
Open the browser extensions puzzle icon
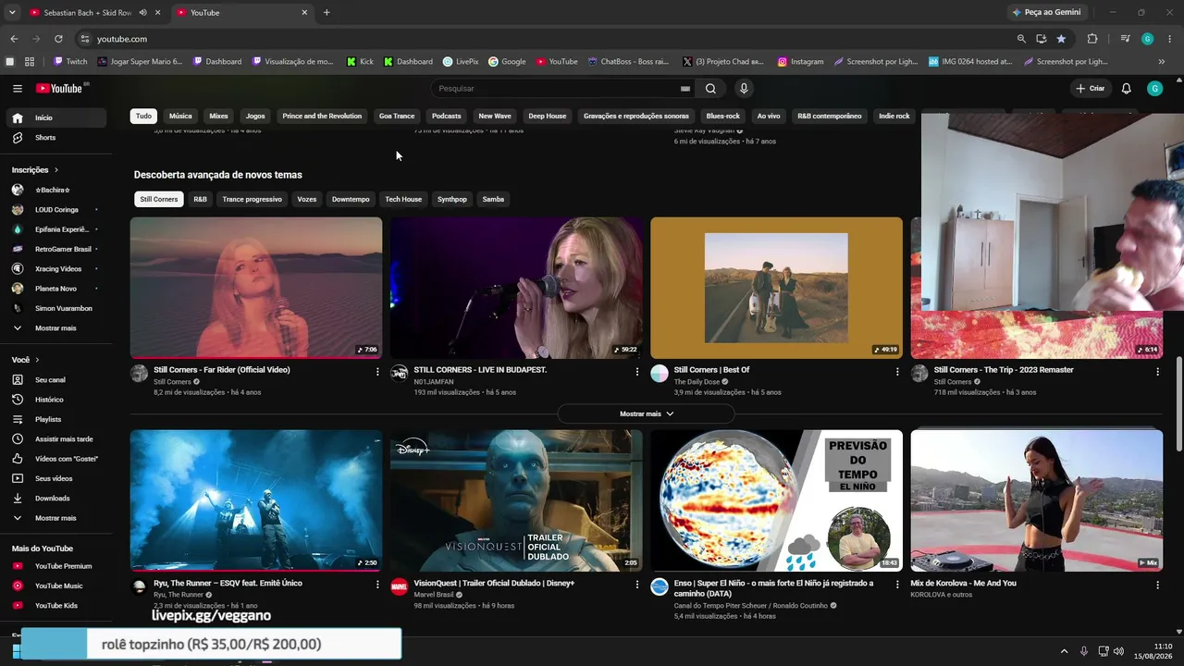point(1092,39)
